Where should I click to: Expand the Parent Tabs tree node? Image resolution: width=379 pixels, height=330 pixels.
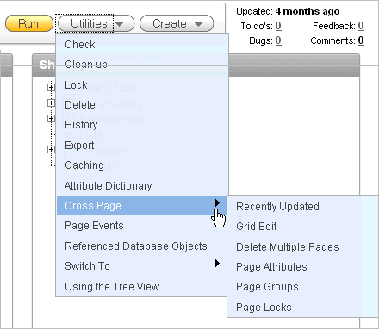51,87
